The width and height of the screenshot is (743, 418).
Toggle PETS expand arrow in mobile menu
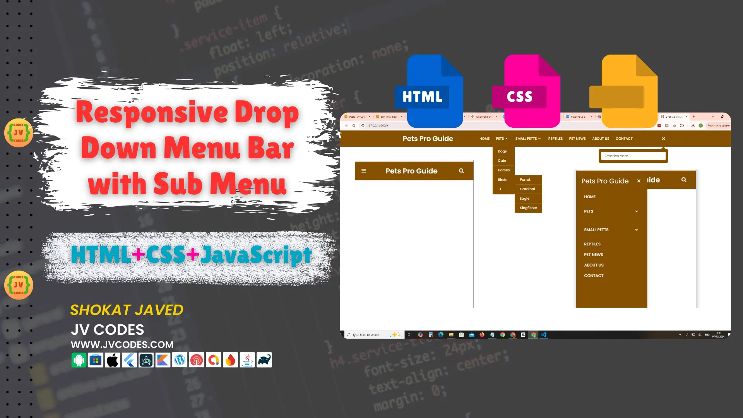[636, 211]
